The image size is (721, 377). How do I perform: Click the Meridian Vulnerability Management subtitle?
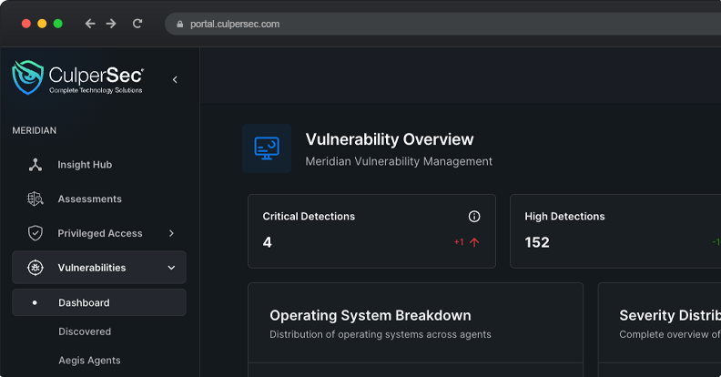tap(399, 161)
